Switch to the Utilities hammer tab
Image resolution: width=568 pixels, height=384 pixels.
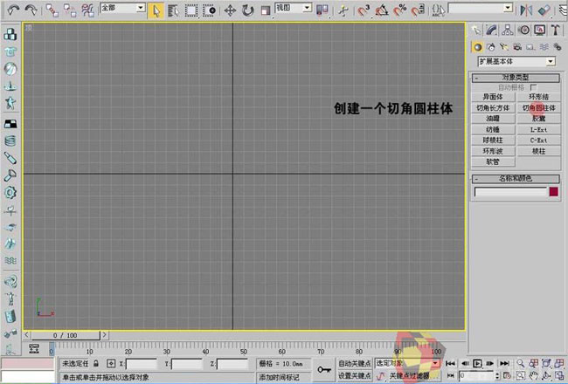tap(556, 30)
